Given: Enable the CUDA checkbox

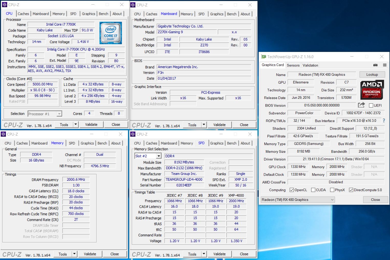Looking at the screenshot, I should point(313,190).
